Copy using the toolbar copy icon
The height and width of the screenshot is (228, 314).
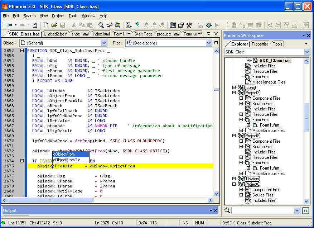pos(82,25)
